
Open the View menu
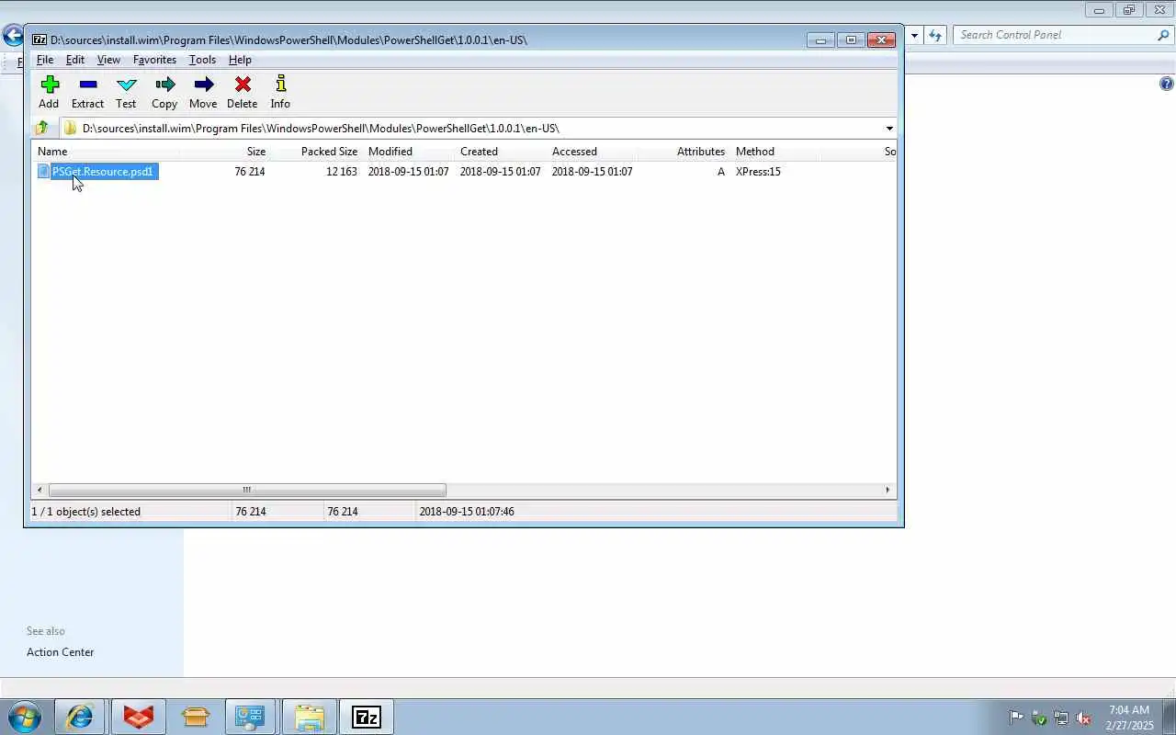tap(108, 60)
